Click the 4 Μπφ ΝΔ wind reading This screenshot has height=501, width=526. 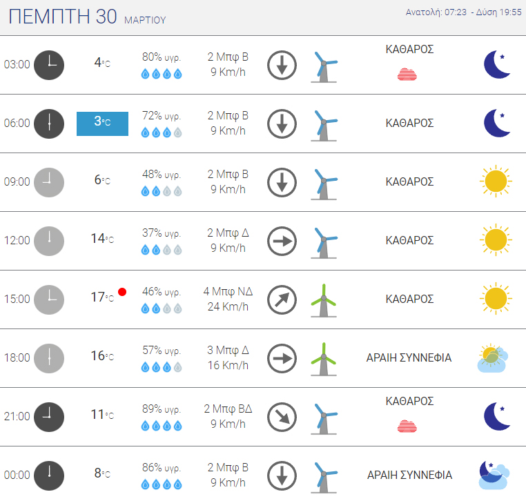(228, 291)
